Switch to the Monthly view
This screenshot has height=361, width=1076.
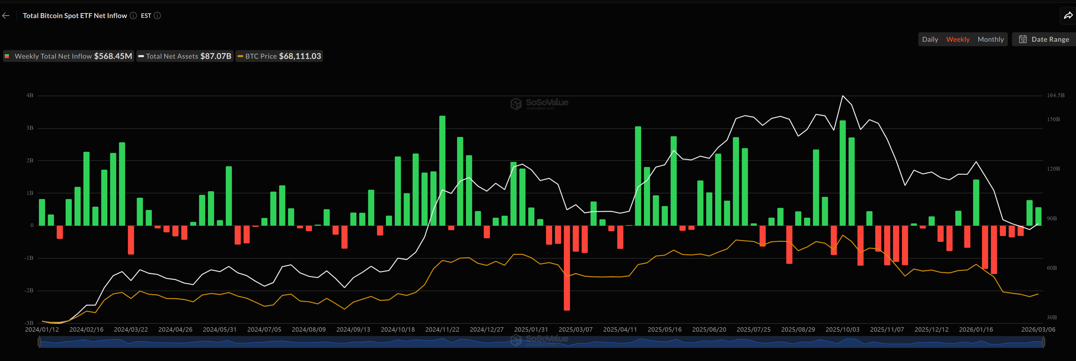coord(990,39)
